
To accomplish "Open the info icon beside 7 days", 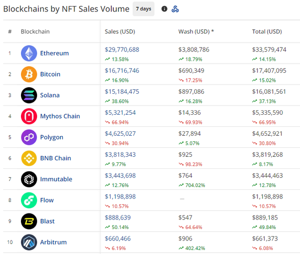I will tap(164, 9).
